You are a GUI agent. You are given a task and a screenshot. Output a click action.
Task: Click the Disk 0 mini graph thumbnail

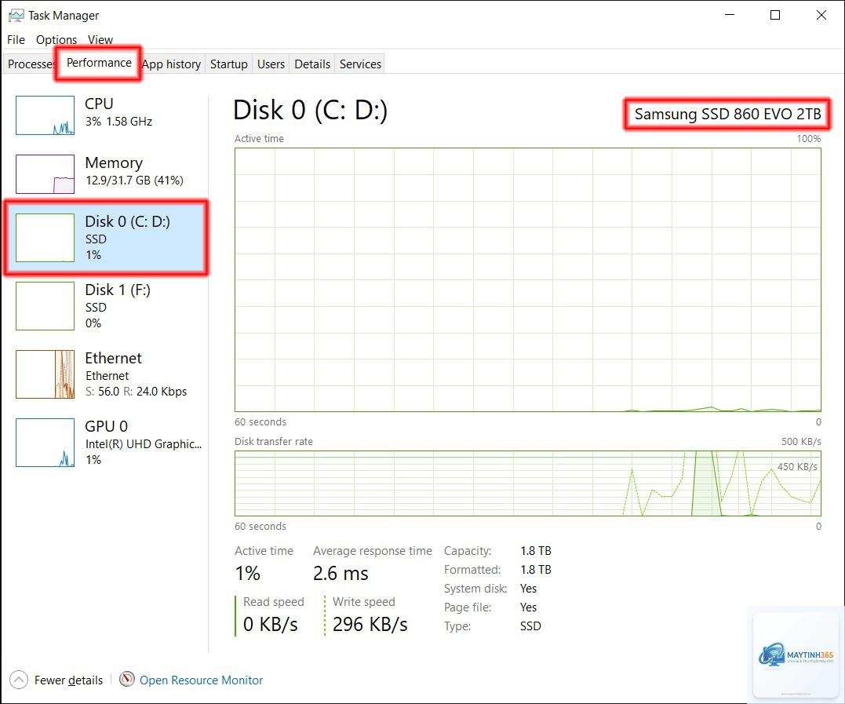[x=46, y=238]
